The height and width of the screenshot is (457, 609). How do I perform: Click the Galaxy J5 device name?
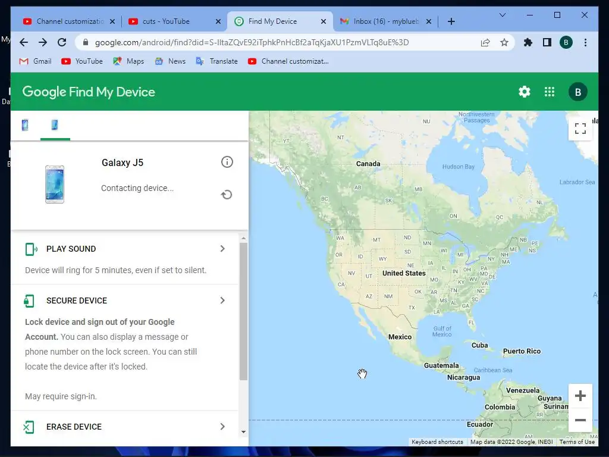(x=123, y=163)
